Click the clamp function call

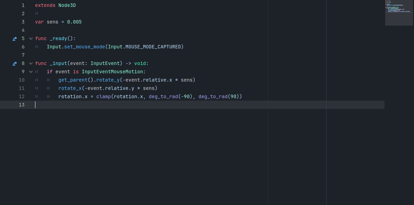103,96
